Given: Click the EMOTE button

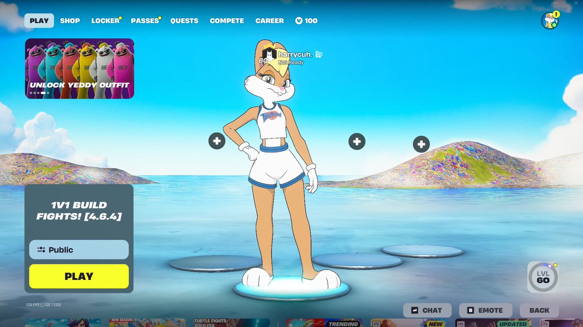Looking at the screenshot, I should pyautogui.click(x=485, y=310).
